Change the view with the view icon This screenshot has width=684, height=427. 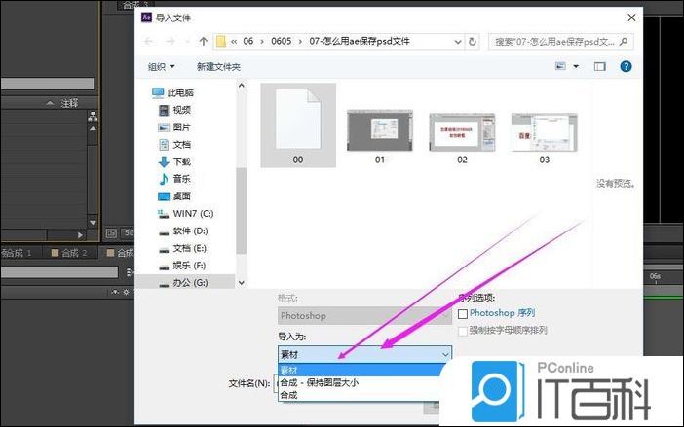560,66
